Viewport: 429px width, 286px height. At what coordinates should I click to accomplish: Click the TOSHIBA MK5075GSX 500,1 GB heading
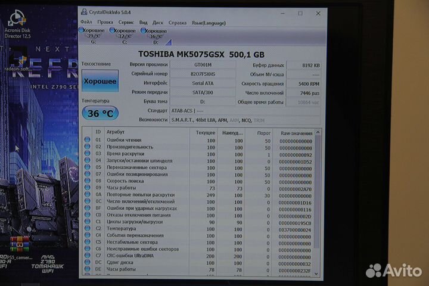pos(201,54)
